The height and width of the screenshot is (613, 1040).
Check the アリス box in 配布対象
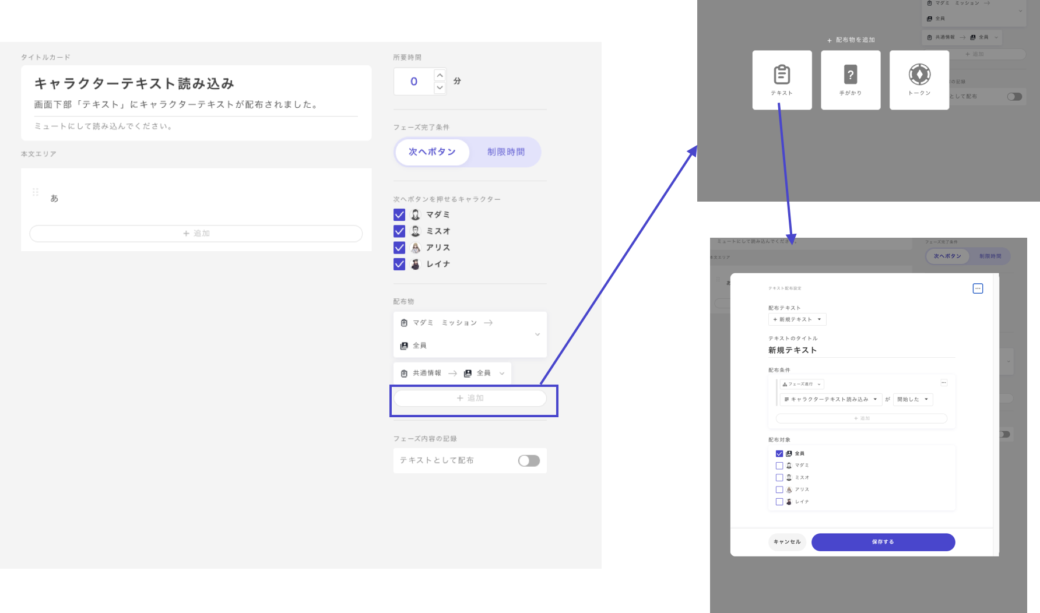coord(779,490)
